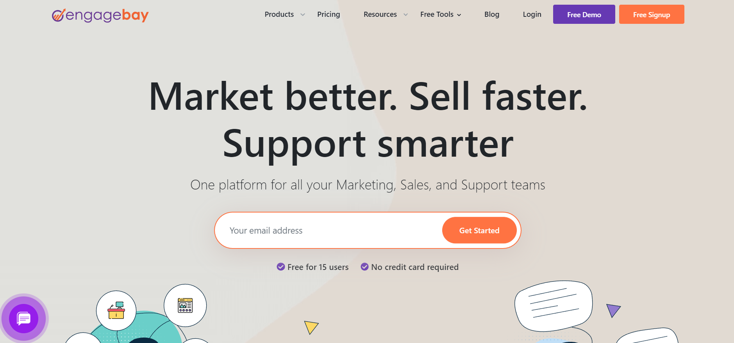
Task: Go to the Blog page
Action: coord(492,14)
